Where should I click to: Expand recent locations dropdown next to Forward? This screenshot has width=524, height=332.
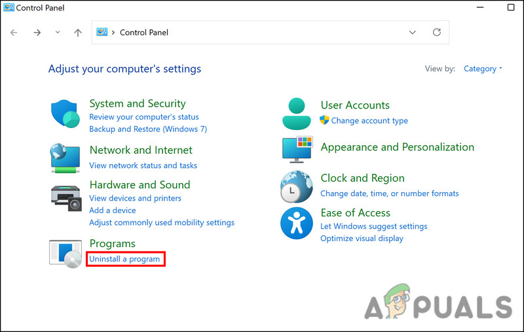(x=58, y=32)
